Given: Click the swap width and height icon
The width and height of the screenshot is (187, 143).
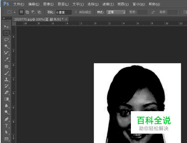Looking at the screenshot, I should point(153,12).
